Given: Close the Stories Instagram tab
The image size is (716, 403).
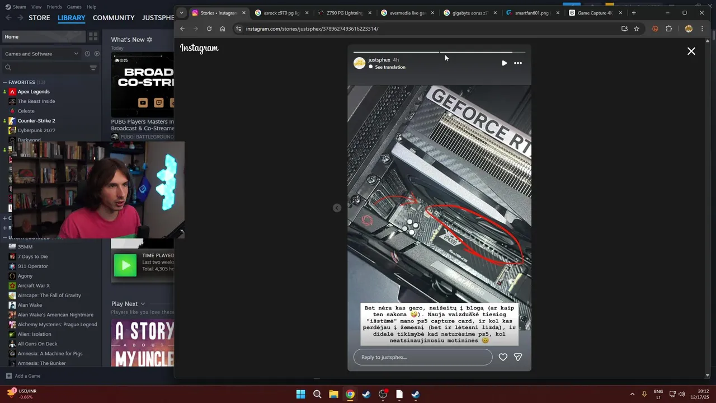Looking at the screenshot, I should click(x=244, y=13).
